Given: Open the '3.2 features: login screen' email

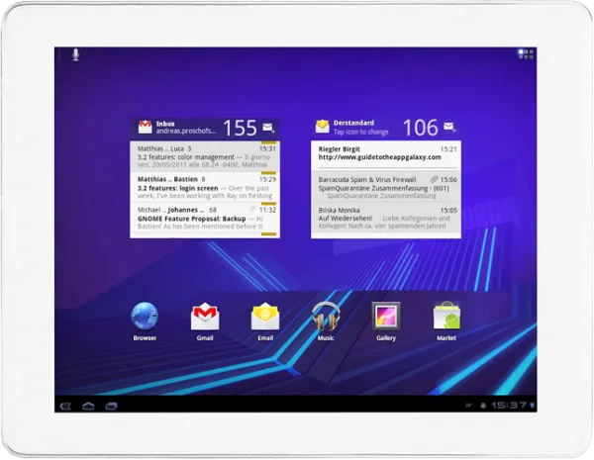Looking at the screenshot, I should pyautogui.click(x=205, y=187).
